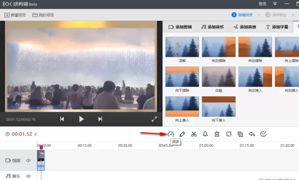Select the 向上擦除 transition thumbnail
The width and height of the screenshot is (299, 180).
[287, 47]
